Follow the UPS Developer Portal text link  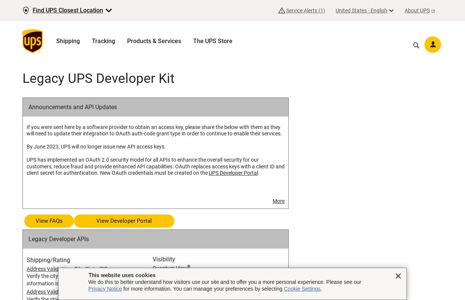233,173
